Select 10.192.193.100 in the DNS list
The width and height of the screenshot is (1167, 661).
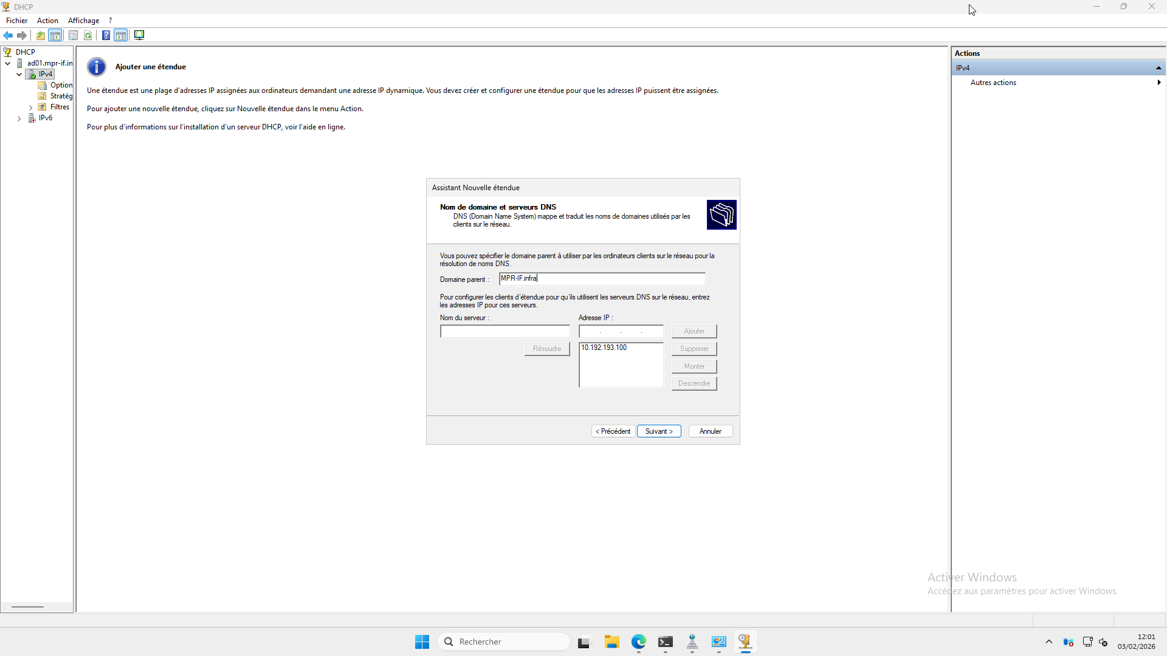(x=604, y=348)
